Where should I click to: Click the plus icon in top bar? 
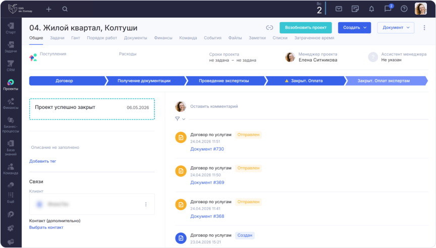[x=48, y=9]
